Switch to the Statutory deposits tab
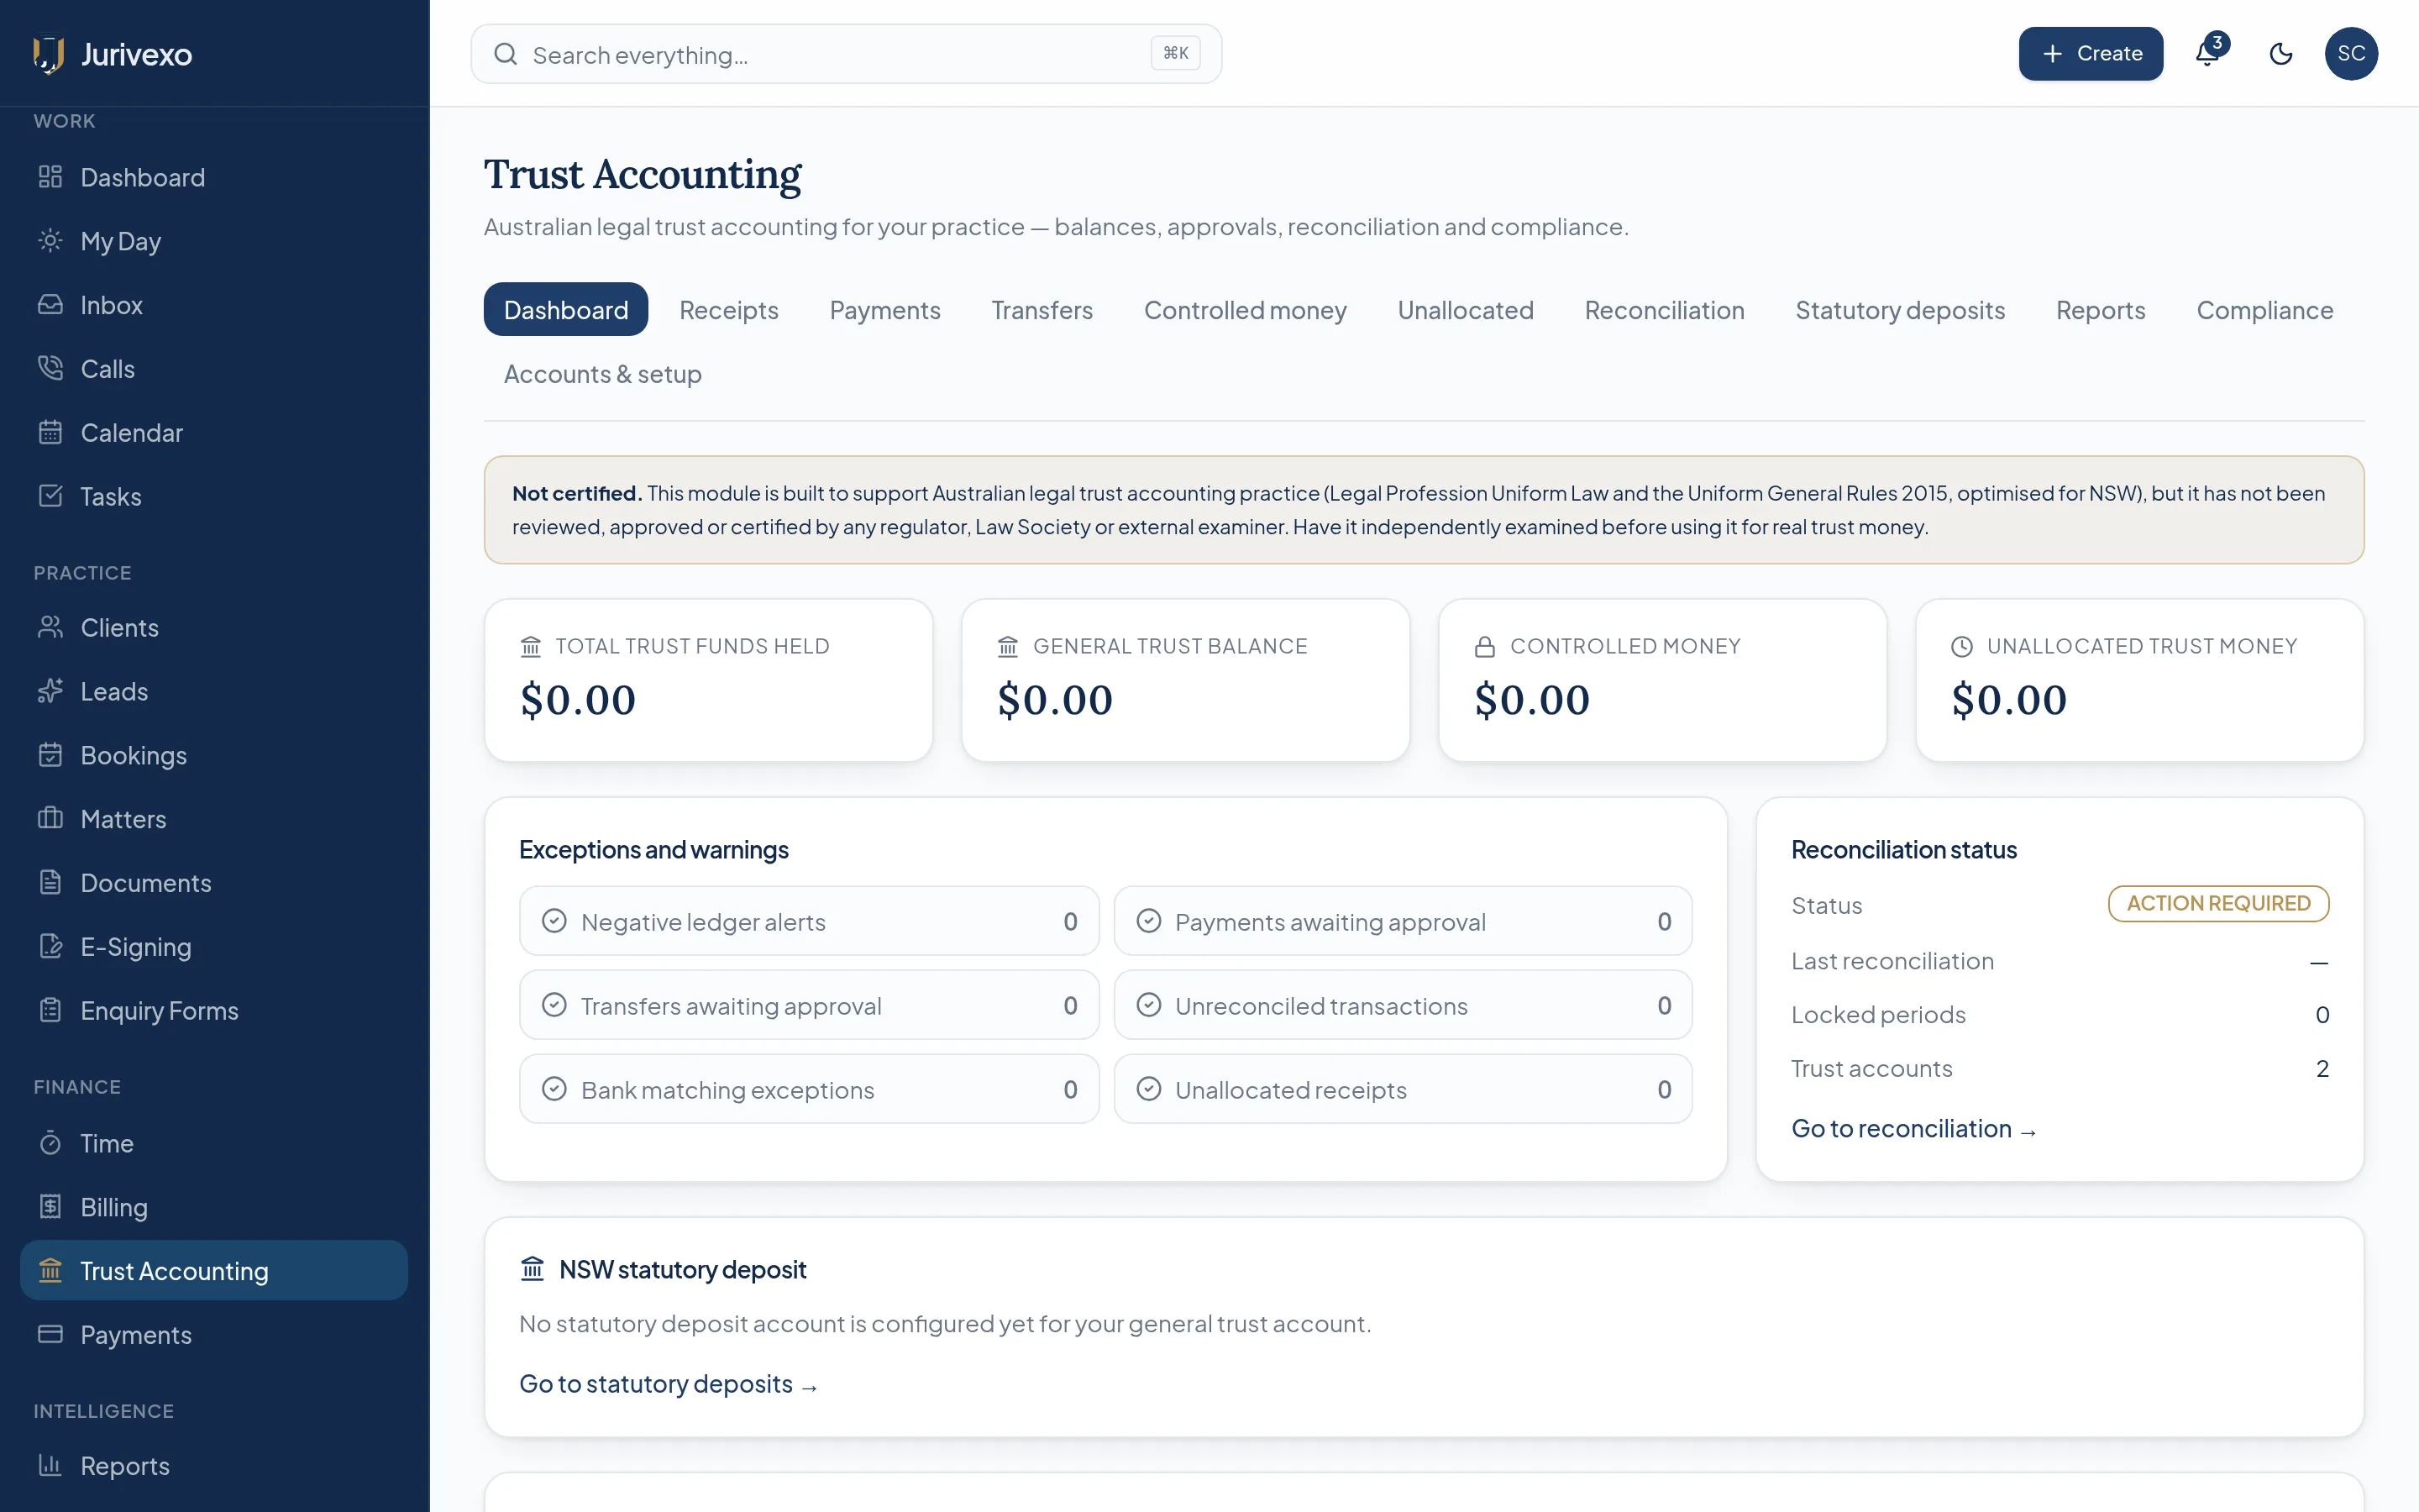The height and width of the screenshot is (1512, 2419). click(x=1900, y=310)
